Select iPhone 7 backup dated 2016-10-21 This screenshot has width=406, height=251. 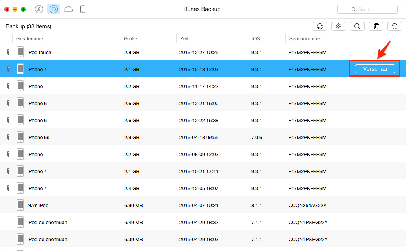click(x=203, y=171)
